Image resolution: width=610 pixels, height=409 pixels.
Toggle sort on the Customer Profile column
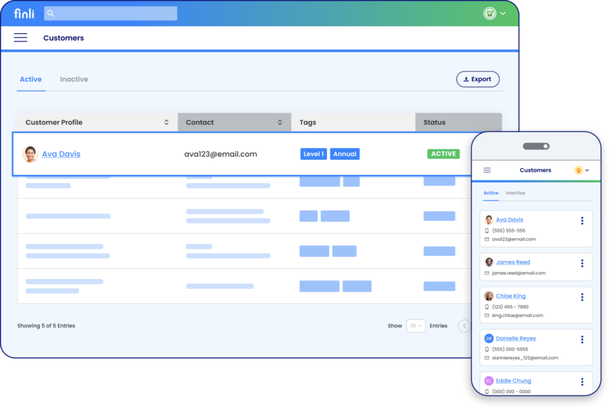pos(166,122)
